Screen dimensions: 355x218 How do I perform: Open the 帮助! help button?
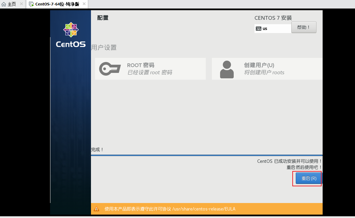click(x=304, y=27)
